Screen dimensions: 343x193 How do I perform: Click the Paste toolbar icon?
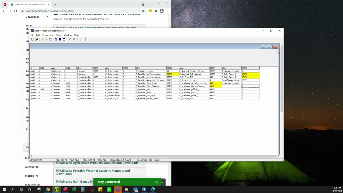coord(50,39)
